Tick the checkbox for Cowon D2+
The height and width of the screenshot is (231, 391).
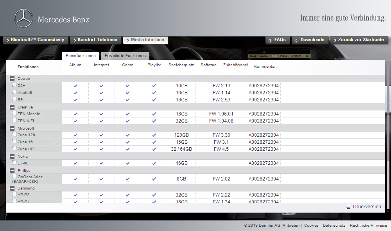(x=14, y=85)
